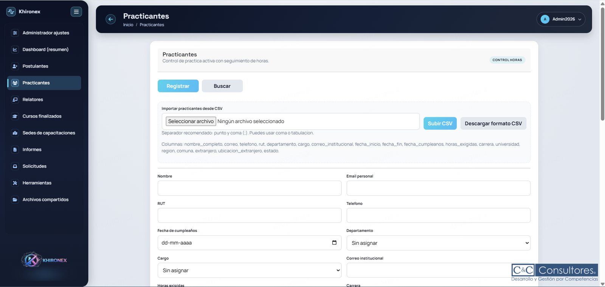This screenshot has height=287, width=605.
Task: Expand the Admin2026 user menu
Action: pos(561,19)
